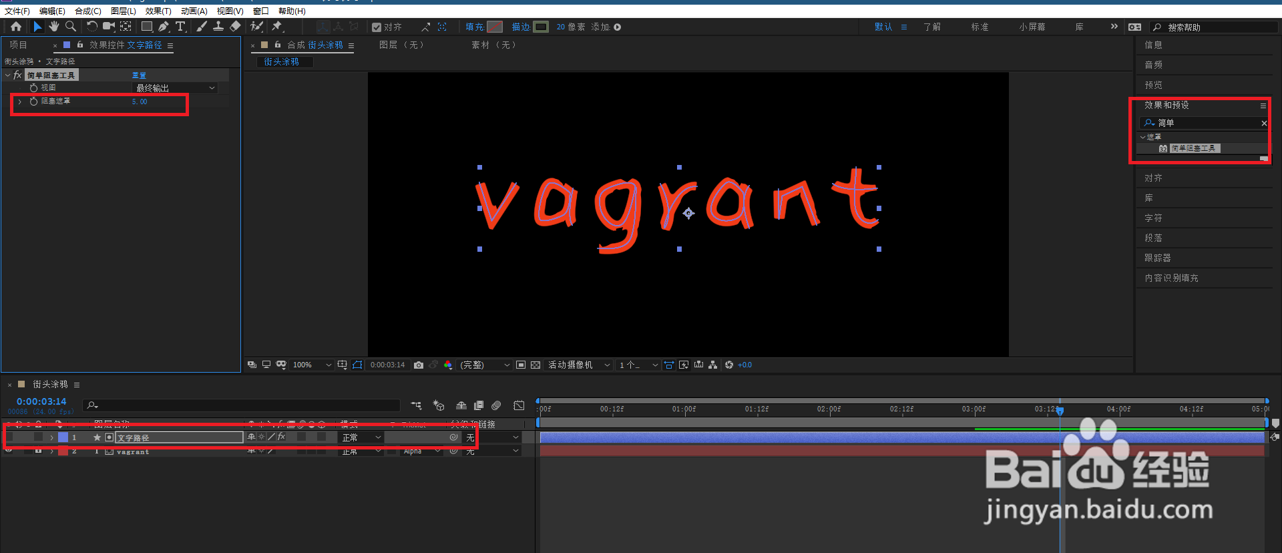Toggle the 阻塞遮罩 stopwatch

[33, 102]
